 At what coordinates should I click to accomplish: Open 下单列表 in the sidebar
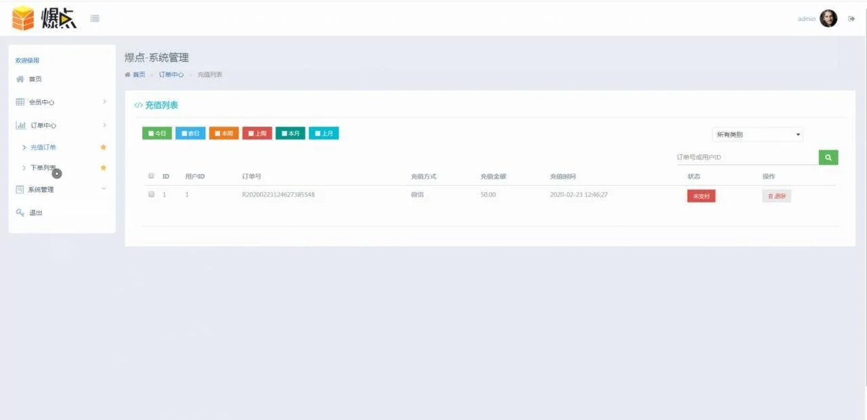point(43,167)
